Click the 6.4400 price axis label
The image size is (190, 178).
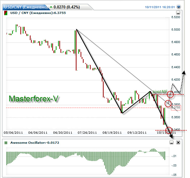point(176,67)
